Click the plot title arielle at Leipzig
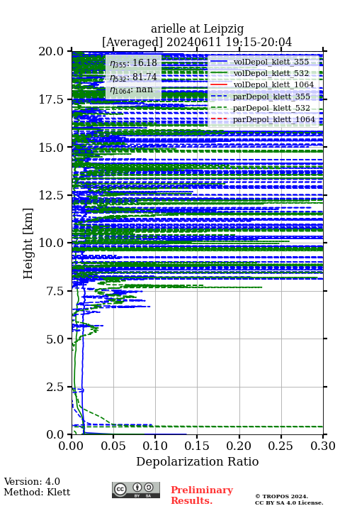 click(197, 29)
